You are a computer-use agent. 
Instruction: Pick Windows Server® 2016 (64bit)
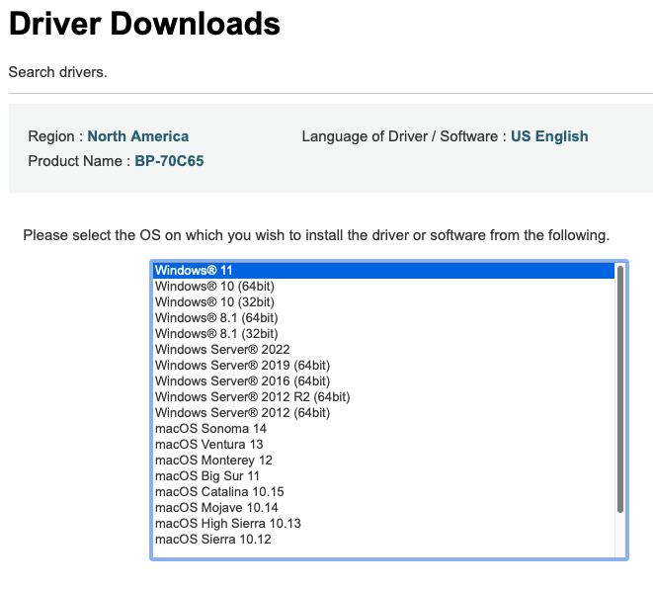click(x=242, y=380)
